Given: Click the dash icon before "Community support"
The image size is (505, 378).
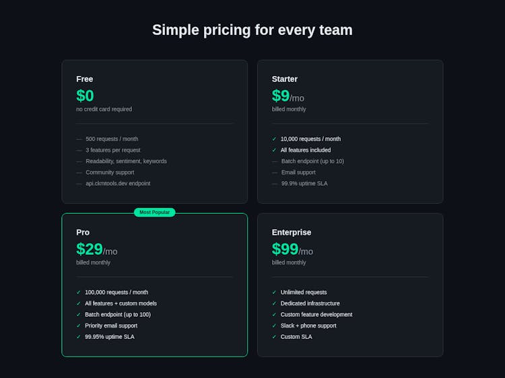Looking at the screenshot, I should point(79,172).
